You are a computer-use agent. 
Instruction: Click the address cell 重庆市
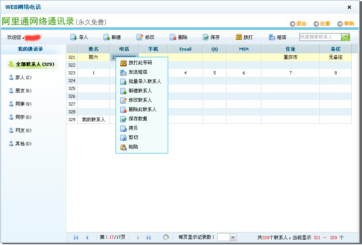click(x=290, y=57)
